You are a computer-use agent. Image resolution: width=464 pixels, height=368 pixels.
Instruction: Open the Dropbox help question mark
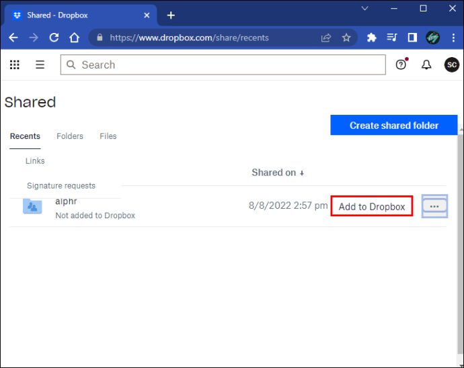coord(401,64)
